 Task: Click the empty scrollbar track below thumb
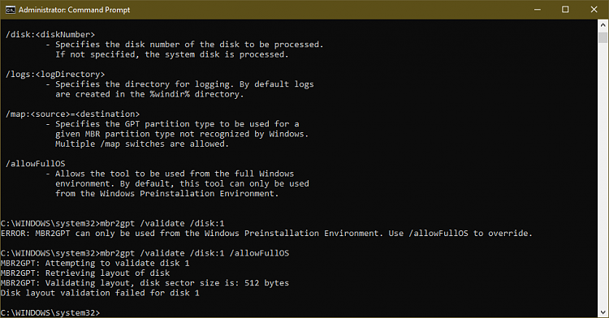click(x=603, y=174)
